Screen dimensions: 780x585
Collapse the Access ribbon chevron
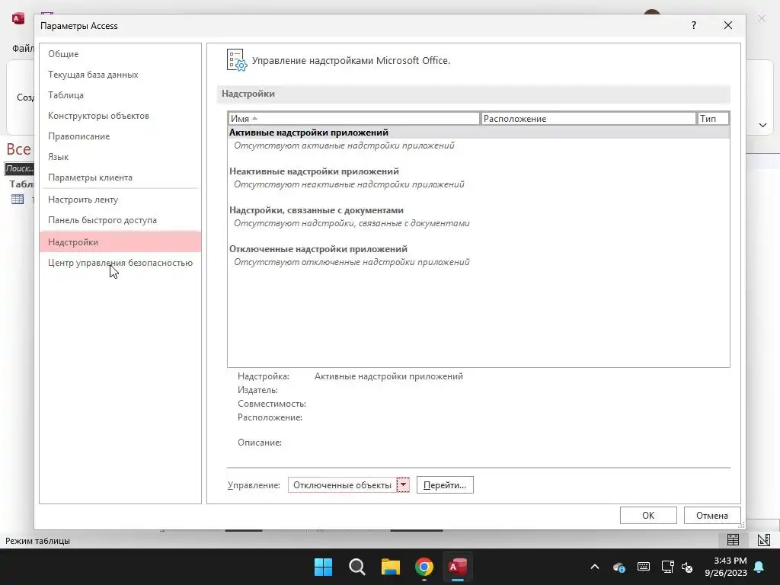[762, 126]
